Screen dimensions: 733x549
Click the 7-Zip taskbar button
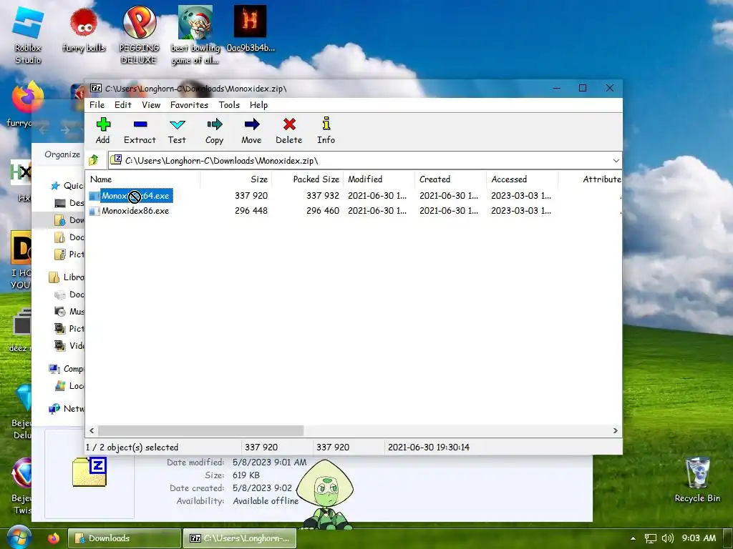click(240, 538)
